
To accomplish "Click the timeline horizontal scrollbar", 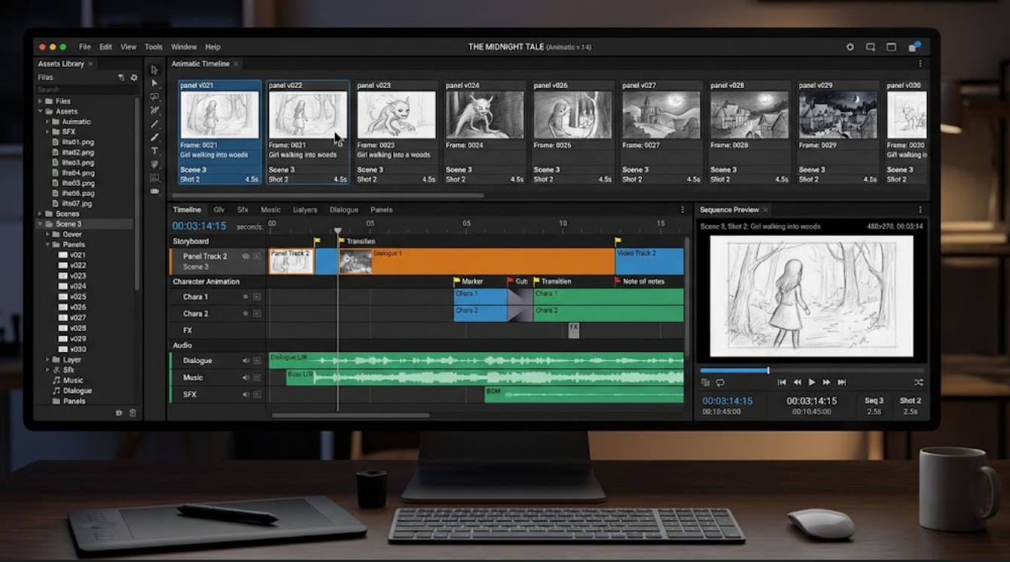I will tap(350, 415).
